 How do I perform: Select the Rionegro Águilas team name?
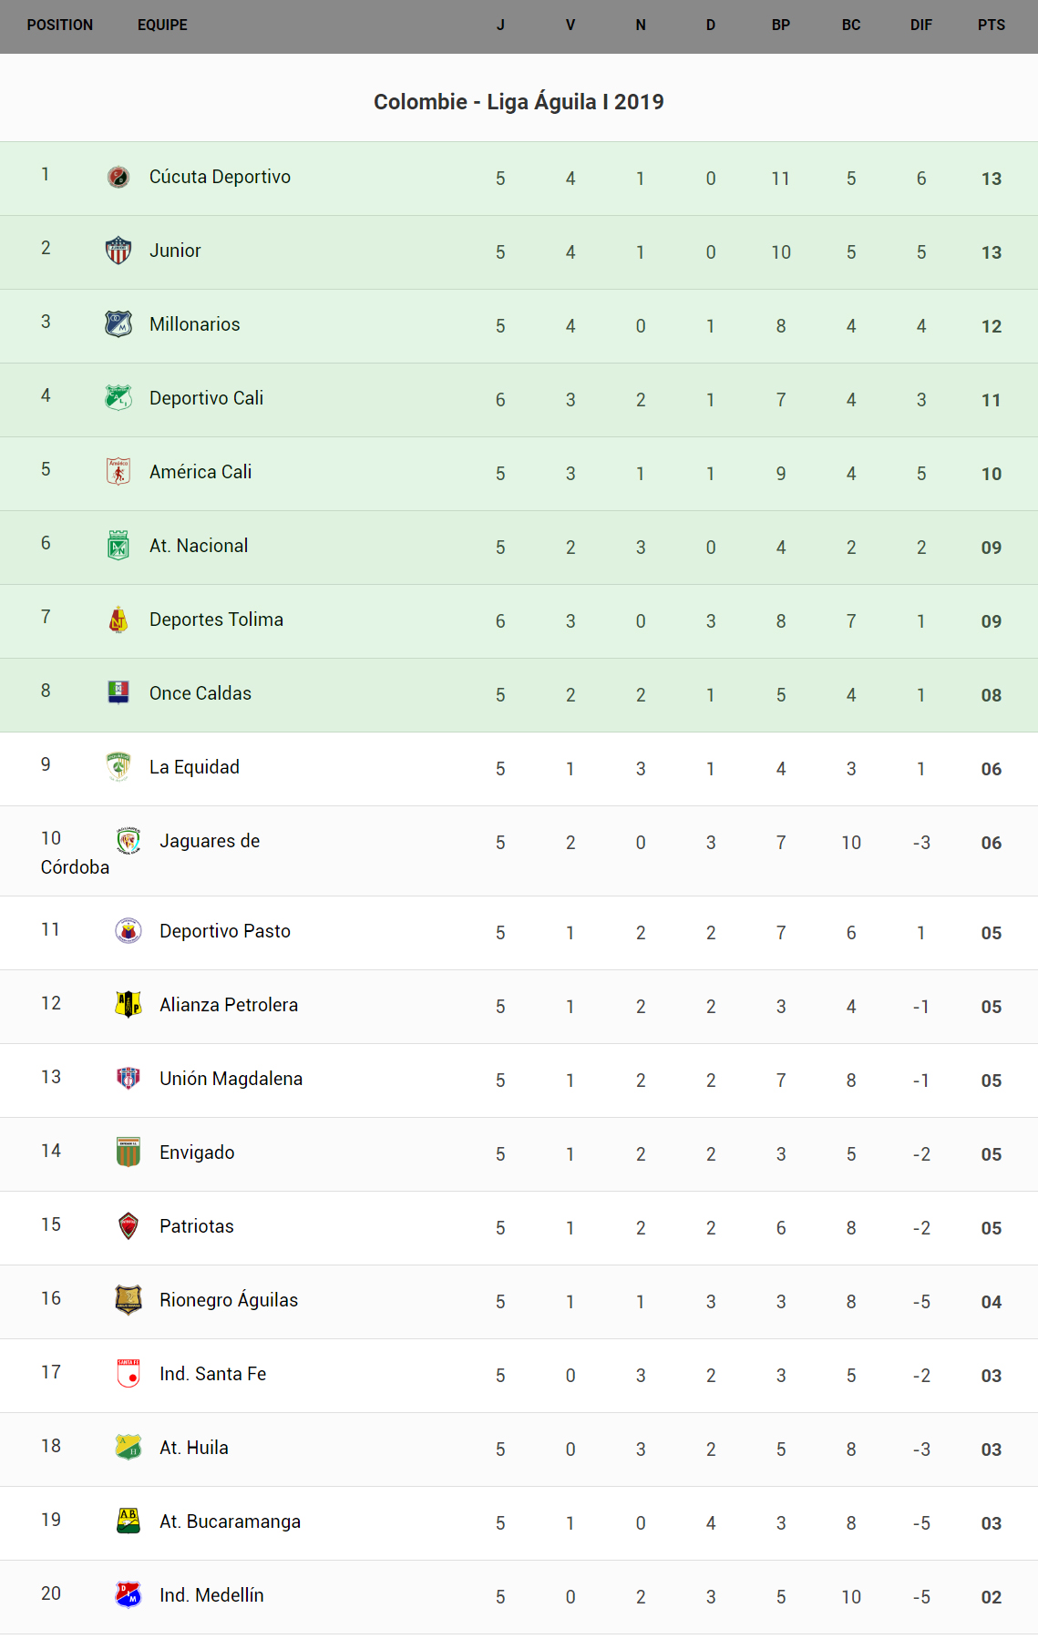pyautogui.click(x=229, y=1300)
